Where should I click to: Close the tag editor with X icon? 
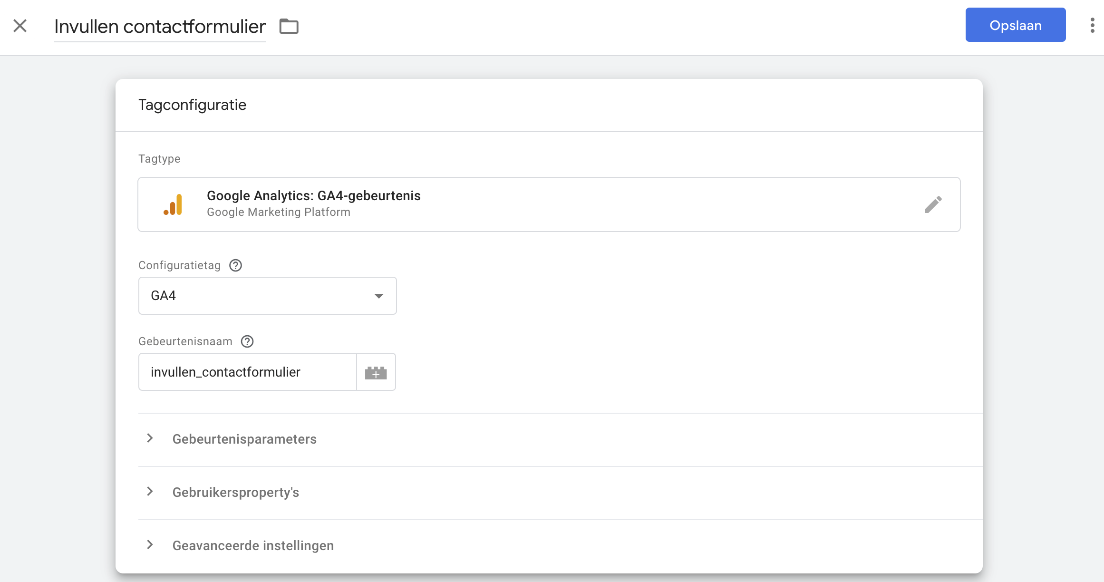(x=20, y=26)
